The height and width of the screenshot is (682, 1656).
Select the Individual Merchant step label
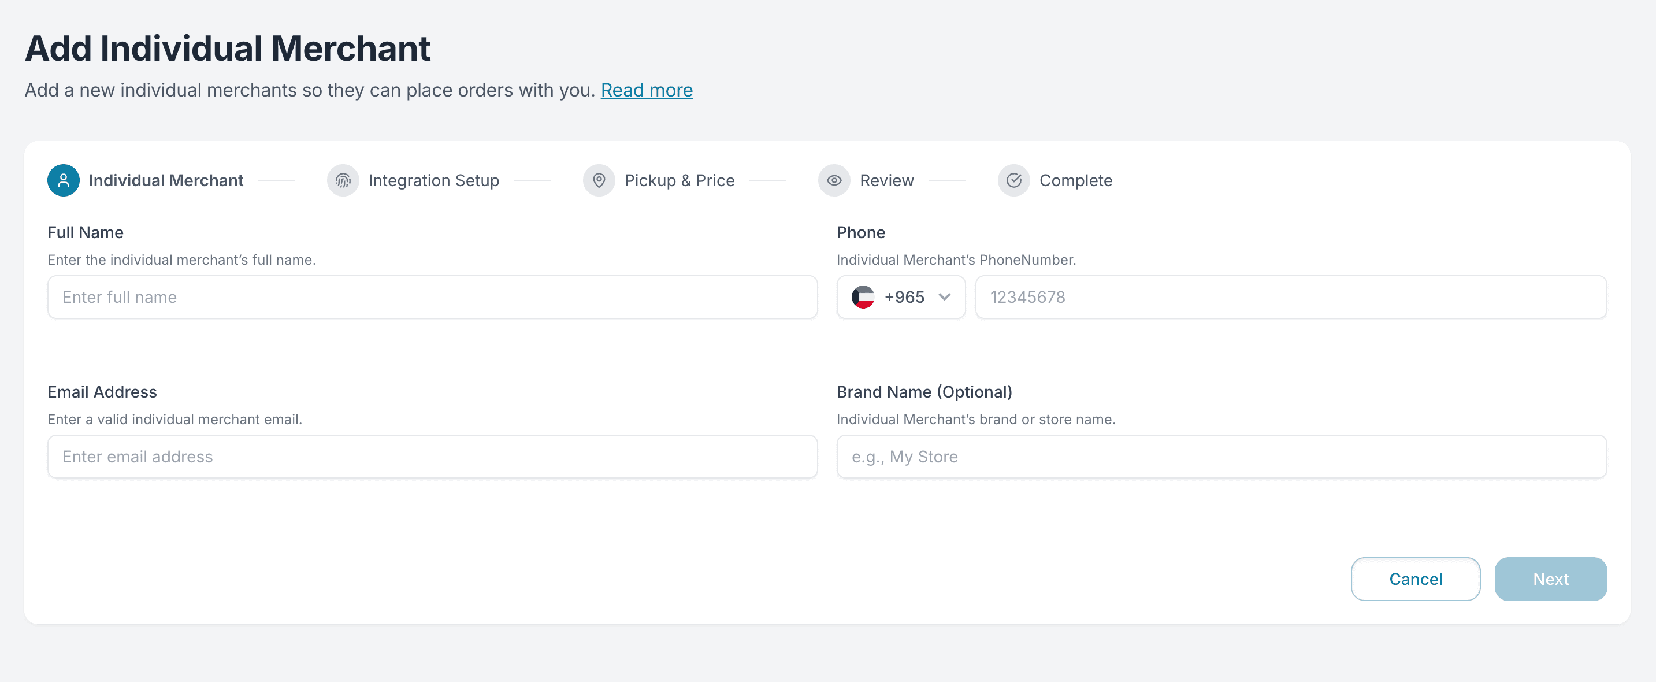tap(166, 181)
